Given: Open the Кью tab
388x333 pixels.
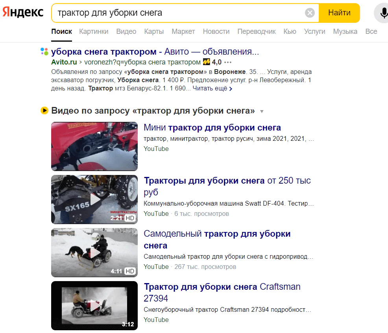Looking at the screenshot, I should [x=290, y=31].
